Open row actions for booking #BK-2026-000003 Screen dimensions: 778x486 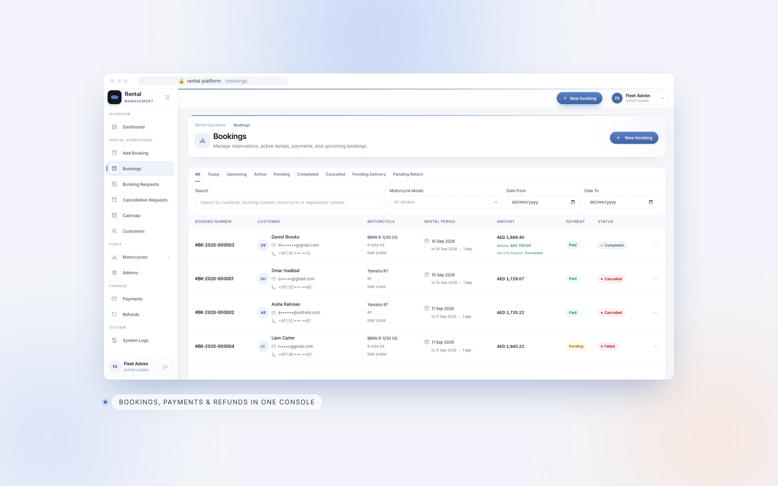[655, 245]
